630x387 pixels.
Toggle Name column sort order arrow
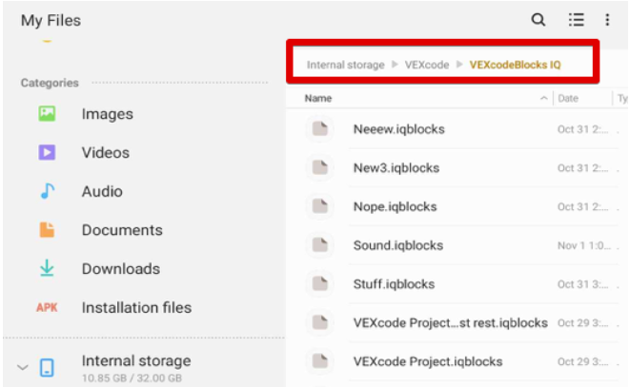[544, 99]
